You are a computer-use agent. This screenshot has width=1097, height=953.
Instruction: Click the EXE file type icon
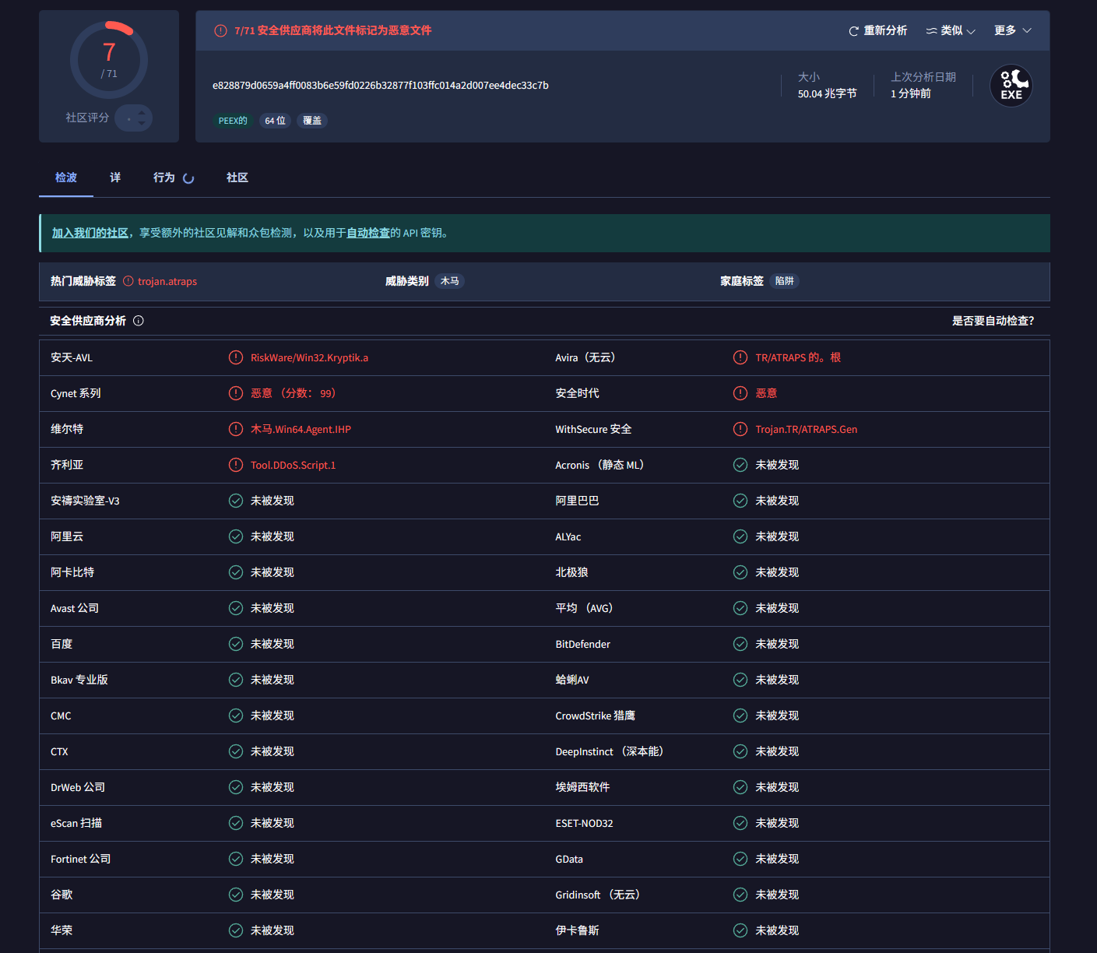point(1011,86)
